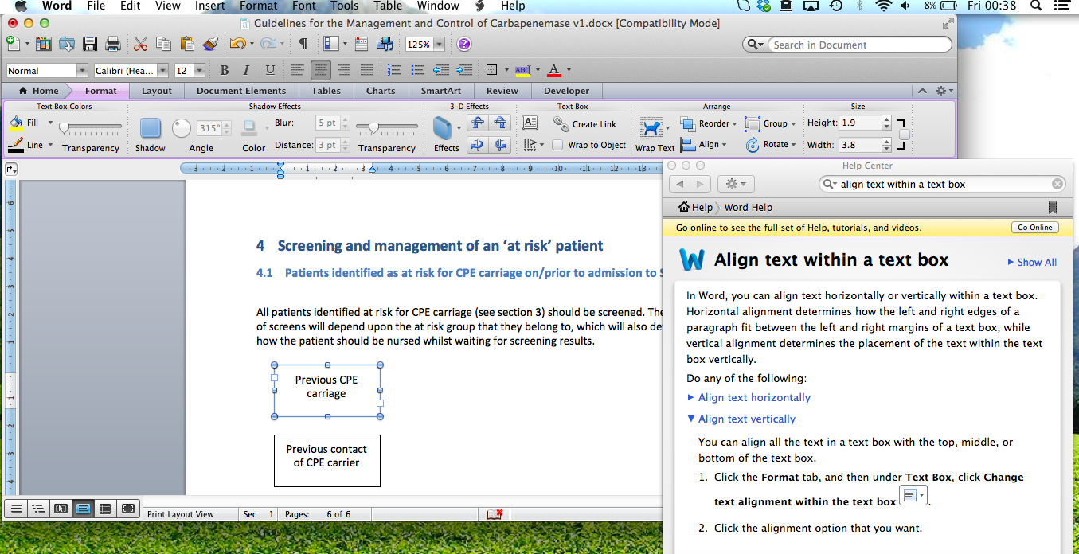Open the 125% zoom dropdown
This screenshot has width=1079, height=554.
tap(440, 45)
